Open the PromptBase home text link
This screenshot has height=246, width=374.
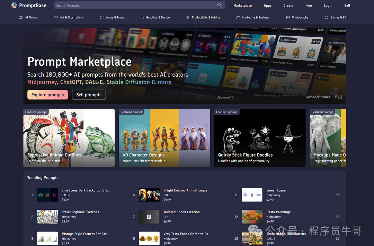[33, 5]
